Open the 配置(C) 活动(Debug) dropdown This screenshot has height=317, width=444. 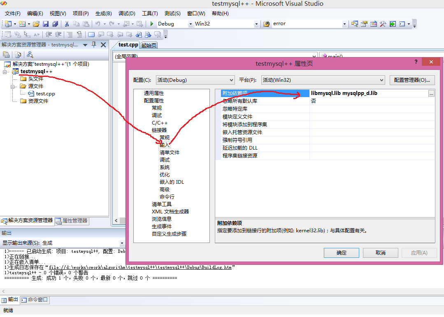195,80
